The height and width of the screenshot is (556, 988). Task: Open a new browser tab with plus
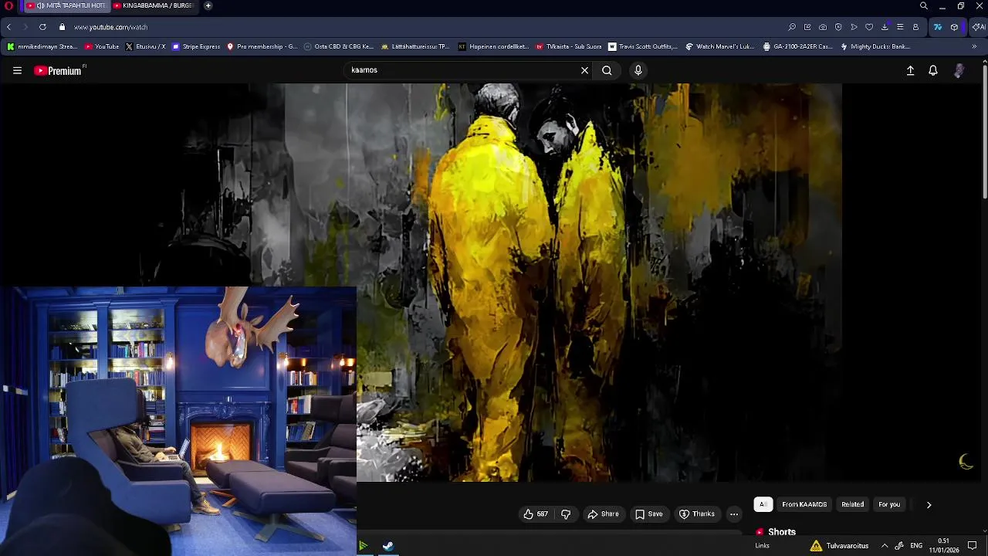[208, 5]
